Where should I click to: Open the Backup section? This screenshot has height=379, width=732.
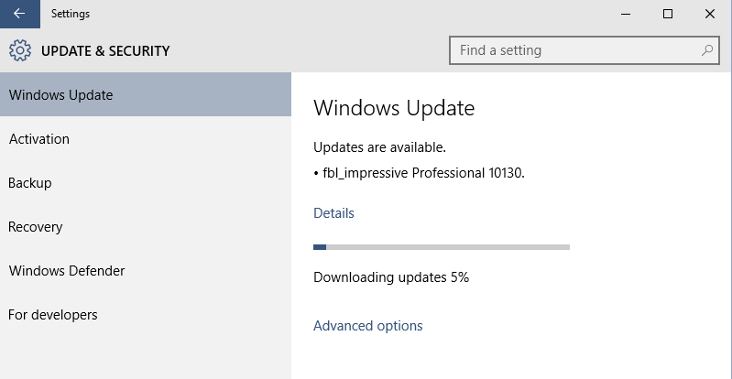146,182
